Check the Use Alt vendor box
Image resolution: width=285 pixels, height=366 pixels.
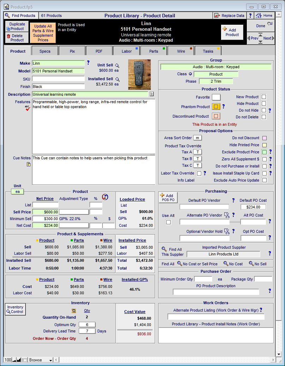coord(168,222)
